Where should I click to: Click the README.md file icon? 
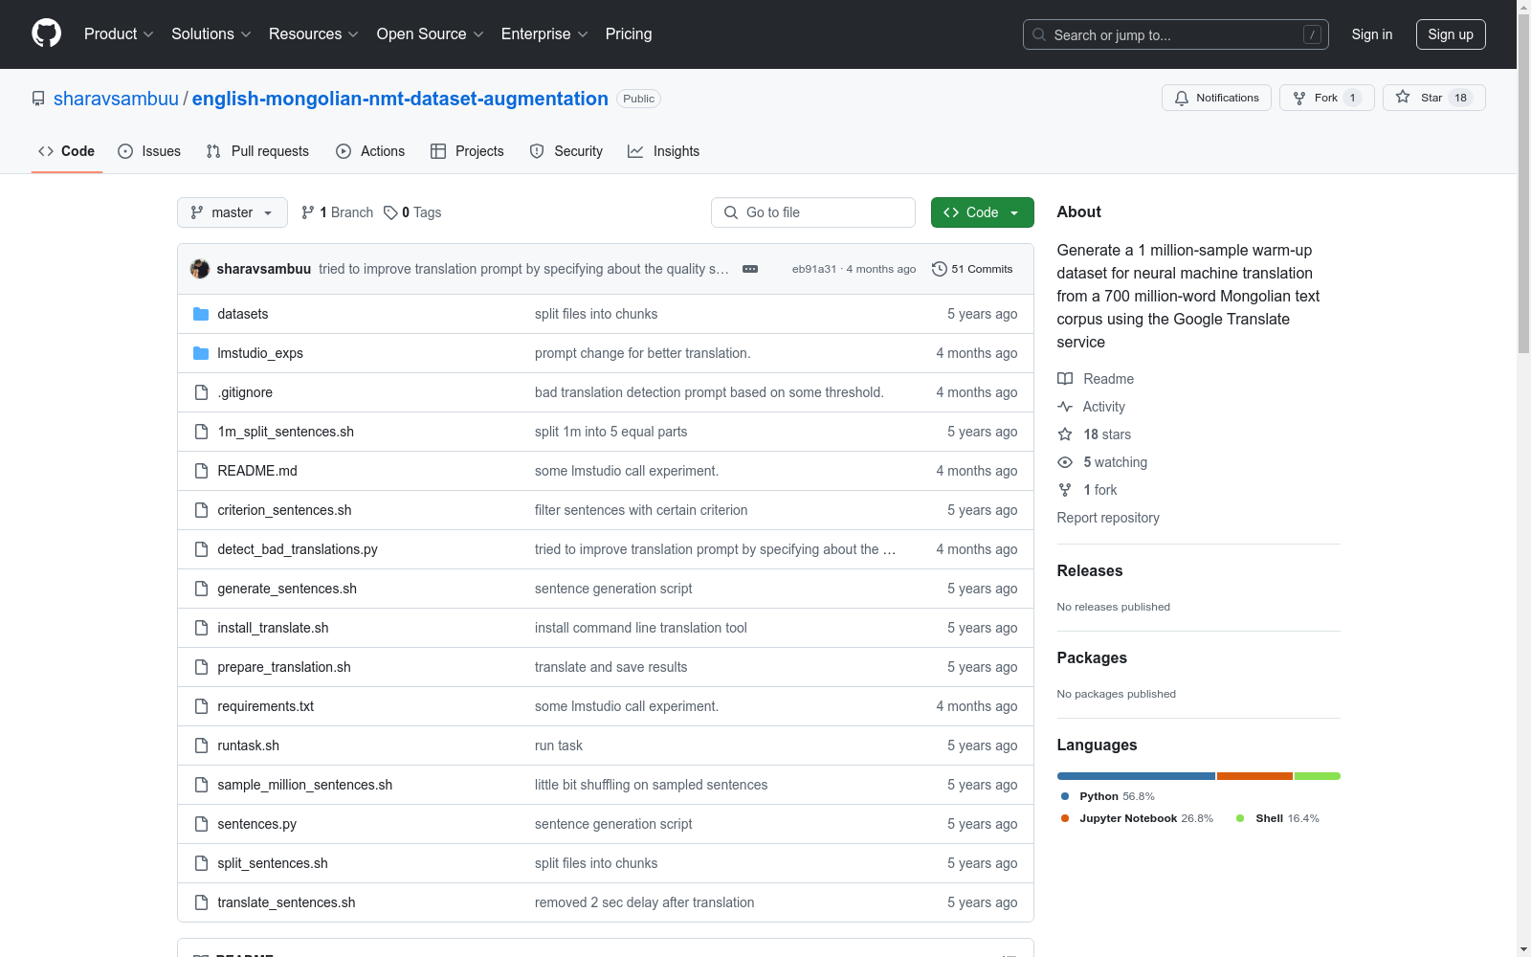(201, 471)
